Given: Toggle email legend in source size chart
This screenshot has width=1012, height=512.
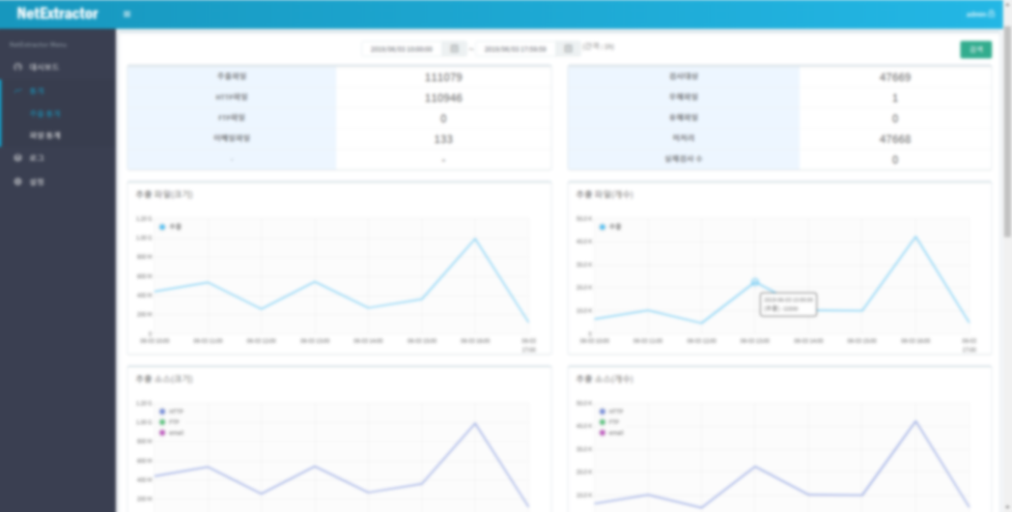Looking at the screenshot, I should coord(163,433).
